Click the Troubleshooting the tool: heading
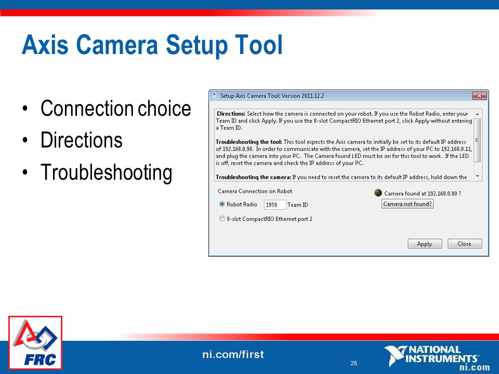This screenshot has height=374, width=499. click(x=249, y=142)
